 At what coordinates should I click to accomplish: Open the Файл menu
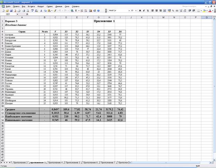(x=8, y=7)
